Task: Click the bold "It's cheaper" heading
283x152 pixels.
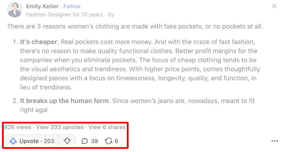Action: [x=38, y=42]
